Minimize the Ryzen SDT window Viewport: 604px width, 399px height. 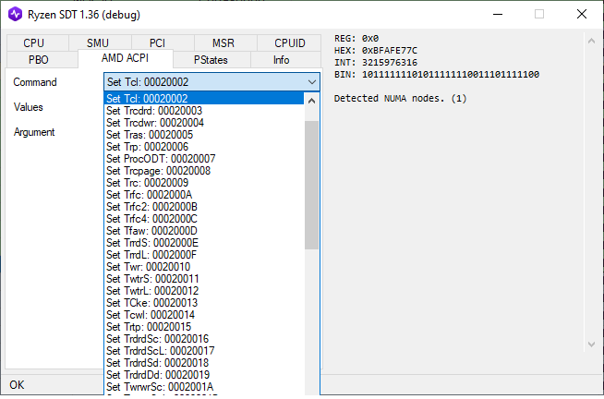pyautogui.click(x=498, y=14)
